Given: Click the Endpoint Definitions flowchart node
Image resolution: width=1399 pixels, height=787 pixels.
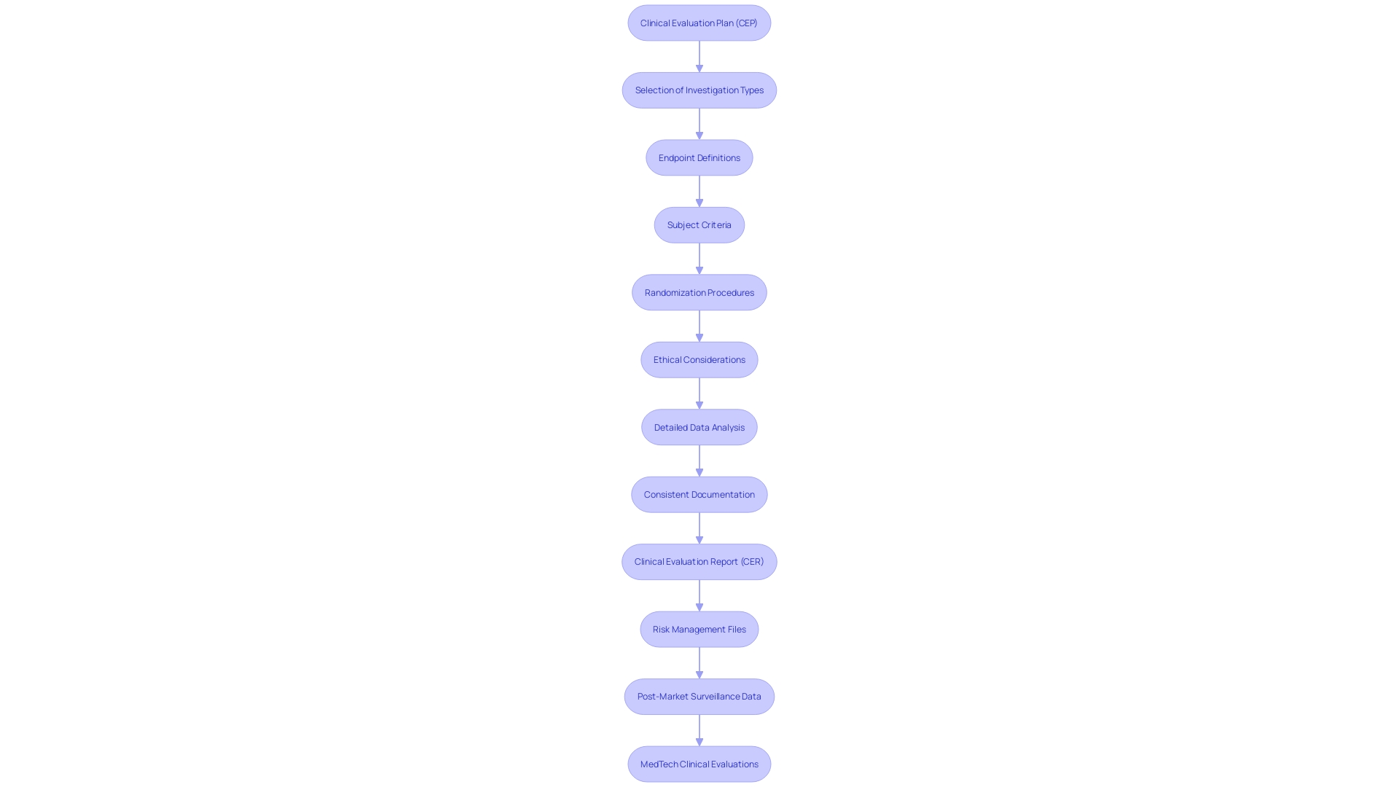Looking at the screenshot, I should pos(699,157).
